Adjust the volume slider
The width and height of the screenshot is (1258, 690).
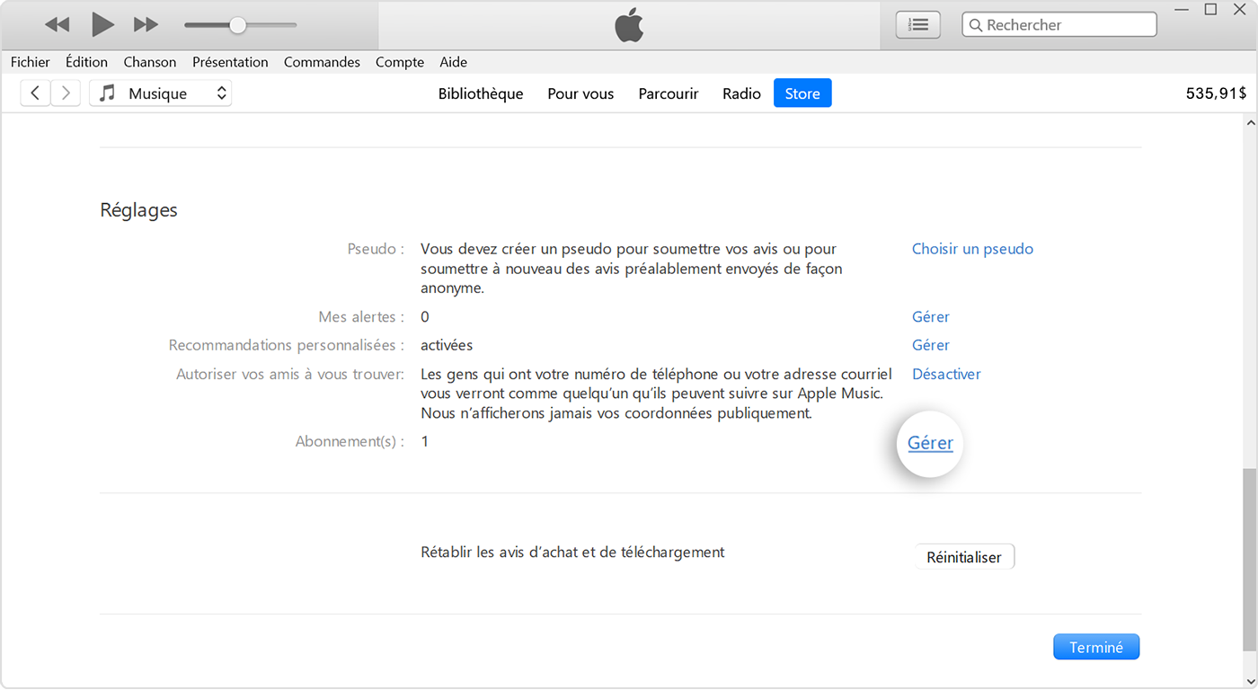point(236,24)
